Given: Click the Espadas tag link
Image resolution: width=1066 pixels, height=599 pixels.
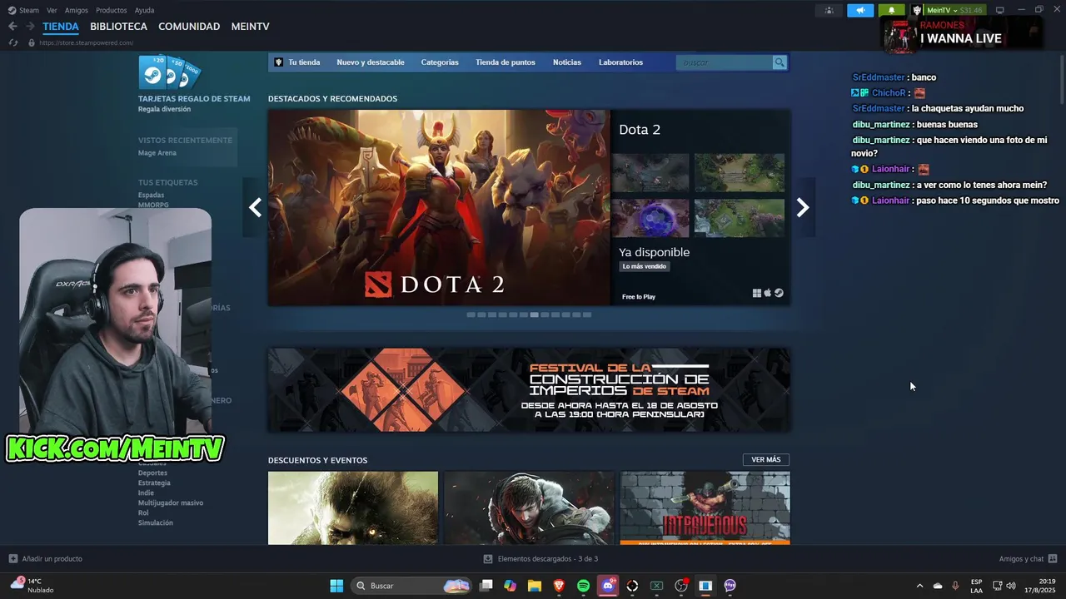Looking at the screenshot, I should 151,196.
